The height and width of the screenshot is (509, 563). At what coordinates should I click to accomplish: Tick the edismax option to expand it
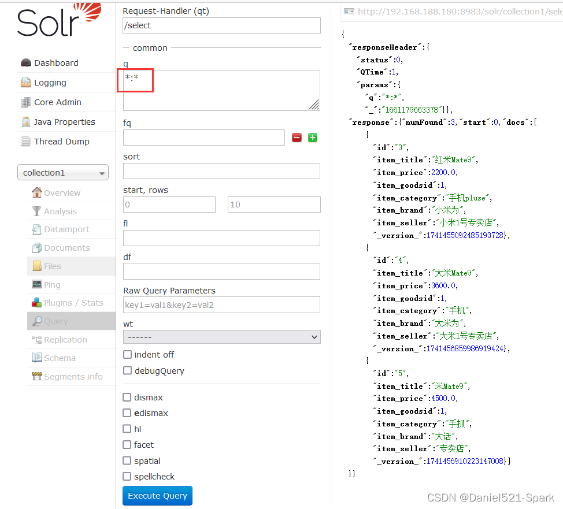(127, 413)
